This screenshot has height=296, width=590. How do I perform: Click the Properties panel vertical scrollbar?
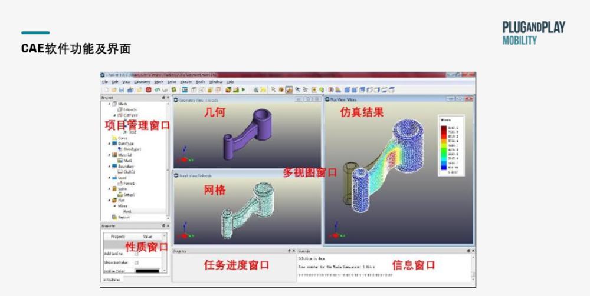click(164, 253)
